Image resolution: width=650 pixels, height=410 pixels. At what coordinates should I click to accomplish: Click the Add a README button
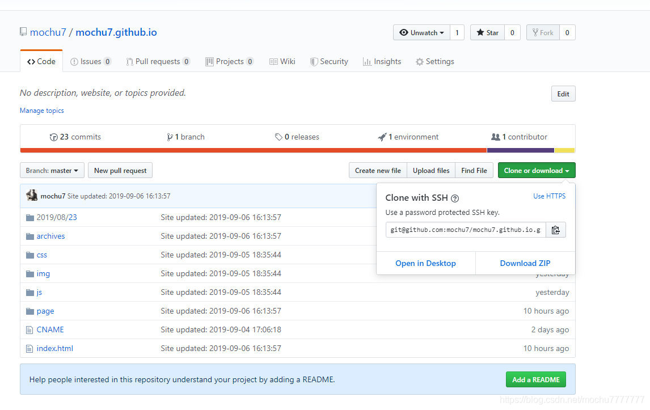click(x=535, y=379)
